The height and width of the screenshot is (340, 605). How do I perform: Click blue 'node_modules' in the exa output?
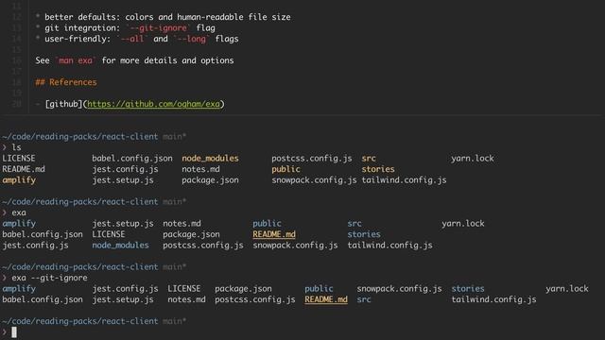120,246
